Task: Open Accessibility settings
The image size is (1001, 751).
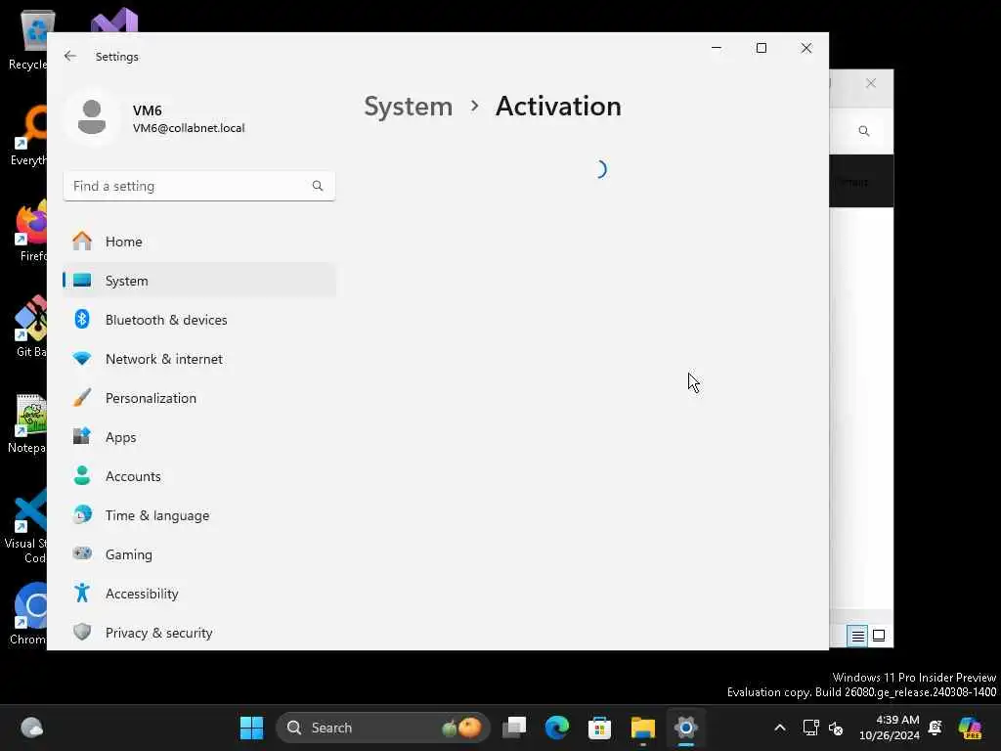Action: 199,594
